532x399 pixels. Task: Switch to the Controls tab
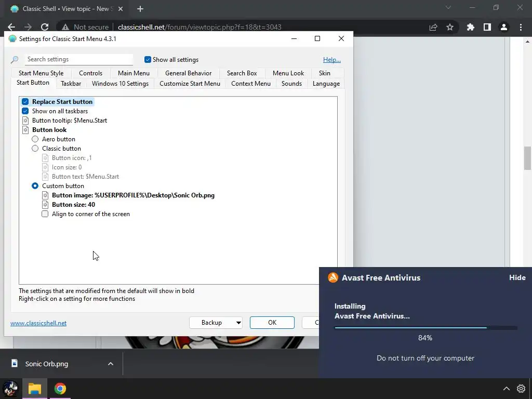(x=90, y=73)
